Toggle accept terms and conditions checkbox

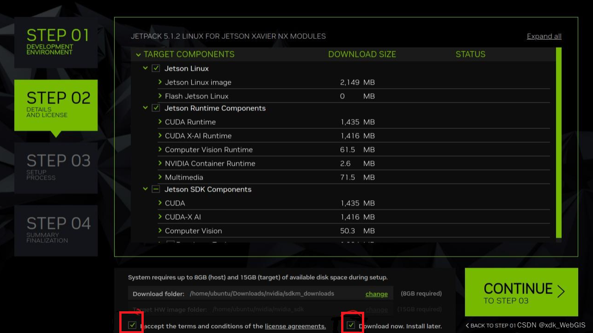pos(133,325)
